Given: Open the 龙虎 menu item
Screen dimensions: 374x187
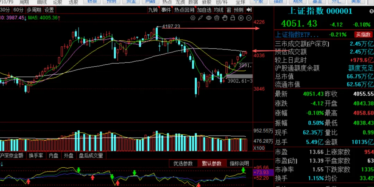Looking at the screenshot, I should point(180,2).
